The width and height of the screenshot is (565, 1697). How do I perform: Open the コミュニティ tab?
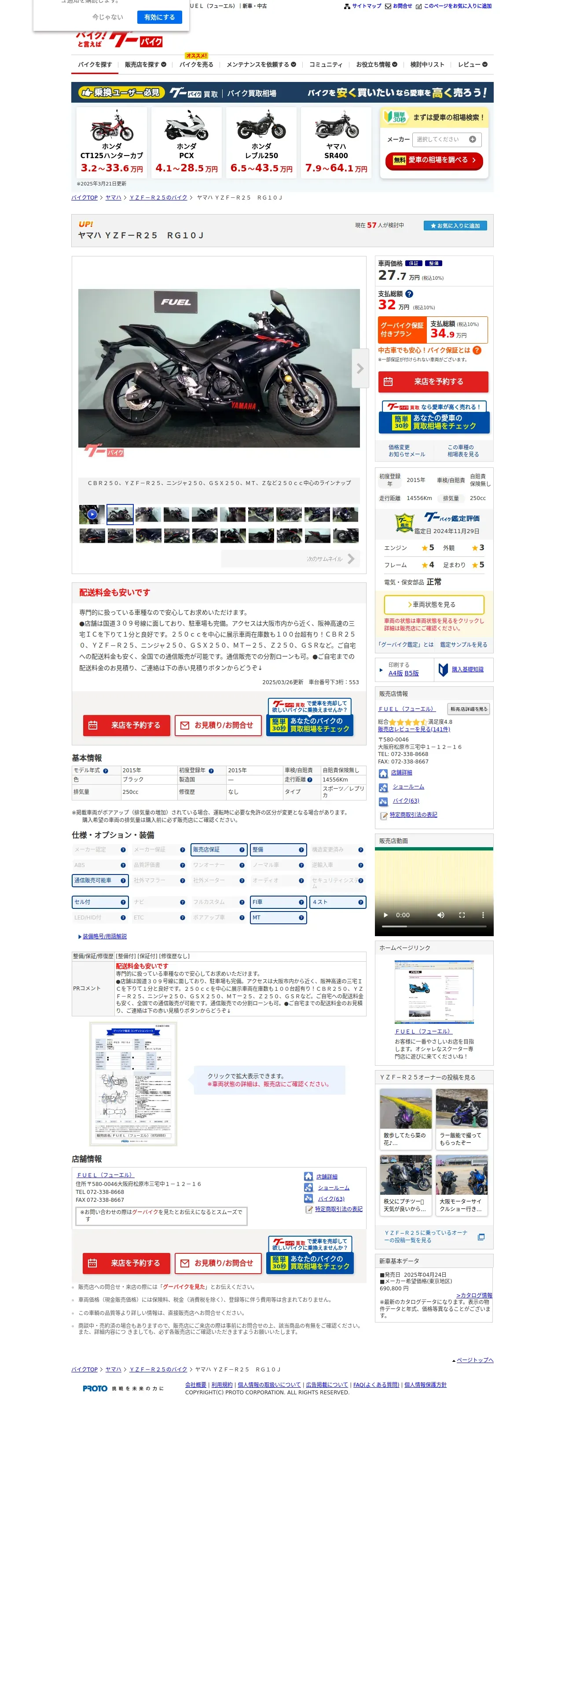(x=326, y=65)
